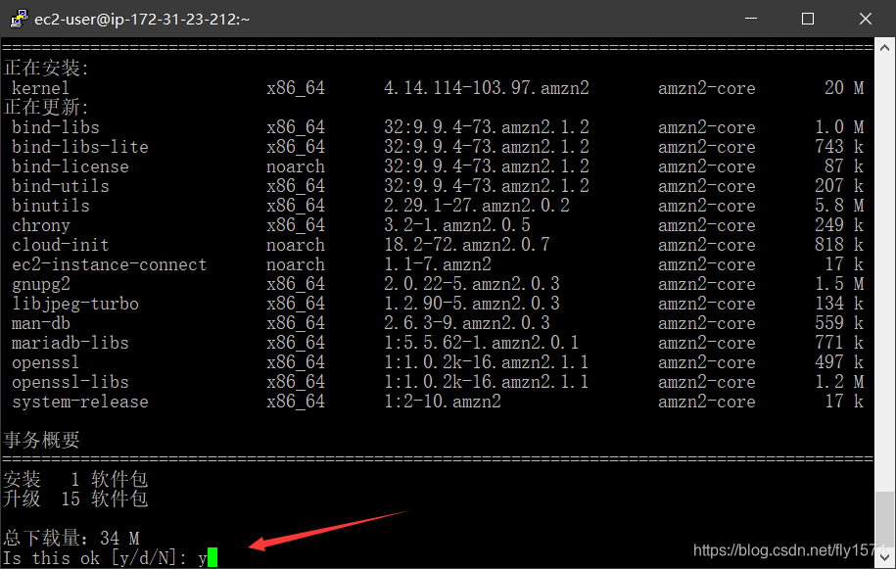Screen dimensions: 896x569
Task: Click gnupg2 version 2.0.22-5.amzn2.0.3
Action: point(471,284)
